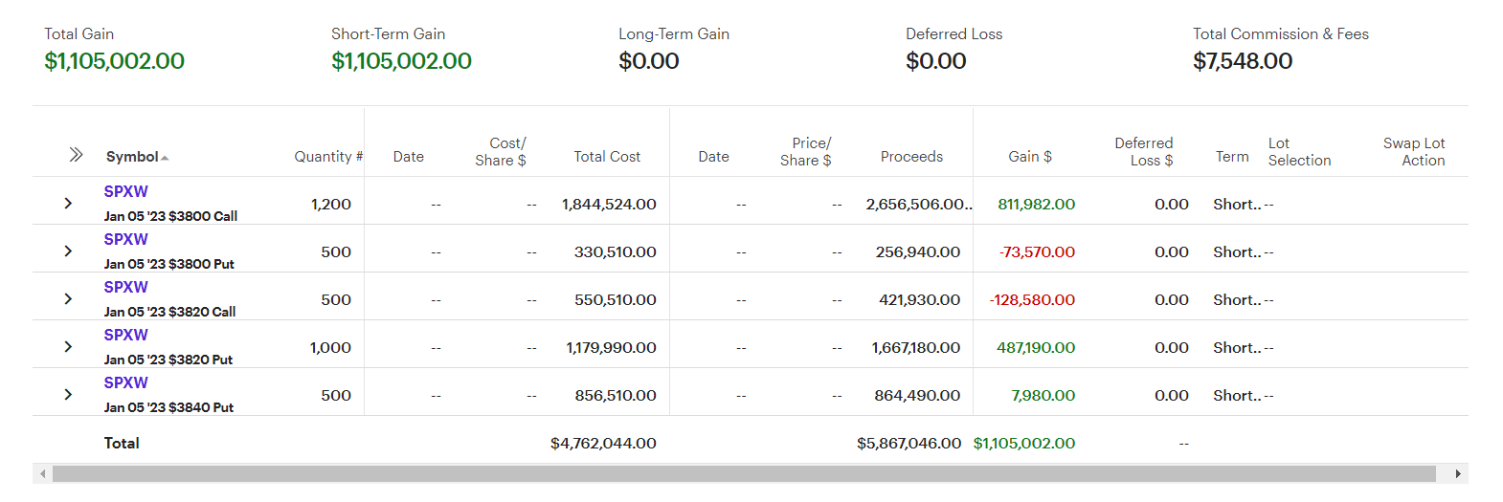Expand the $3840 Put row
The width and height of the screenshot is (1503, 502).
click(68, 395)
